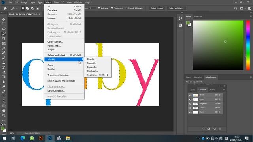Select the Dodge tool
253x142 pixels.
[x=4, y=87]
